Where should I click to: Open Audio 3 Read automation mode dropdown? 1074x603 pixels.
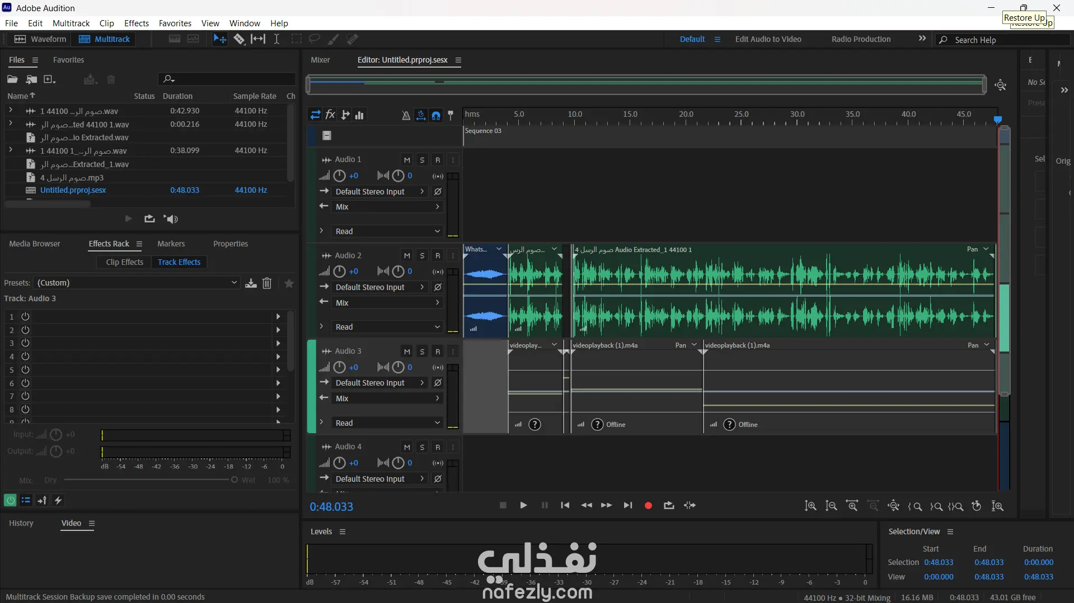[x=387, y=423]
